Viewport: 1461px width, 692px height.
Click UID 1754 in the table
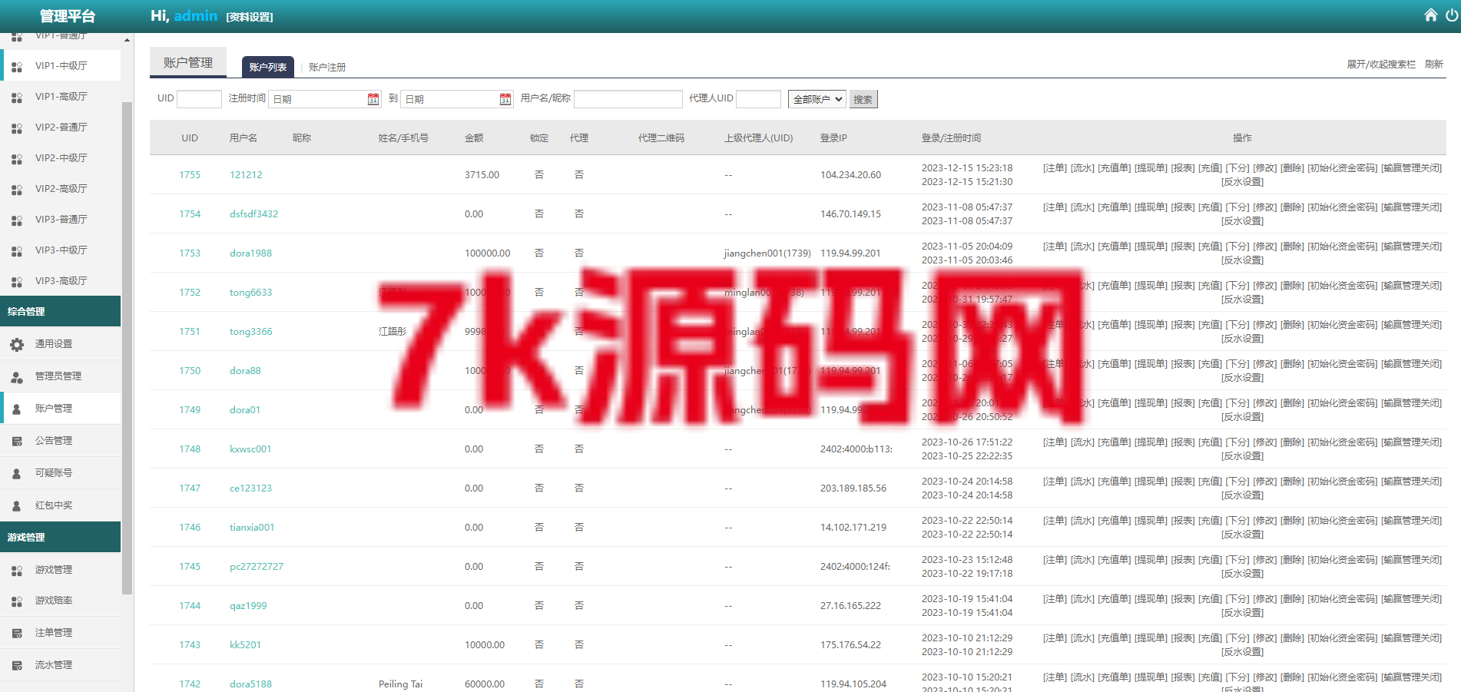[190, 214]
